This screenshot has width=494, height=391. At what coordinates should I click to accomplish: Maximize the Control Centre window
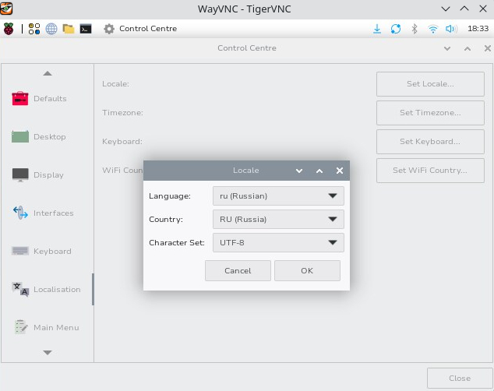(x=468, y=48)
